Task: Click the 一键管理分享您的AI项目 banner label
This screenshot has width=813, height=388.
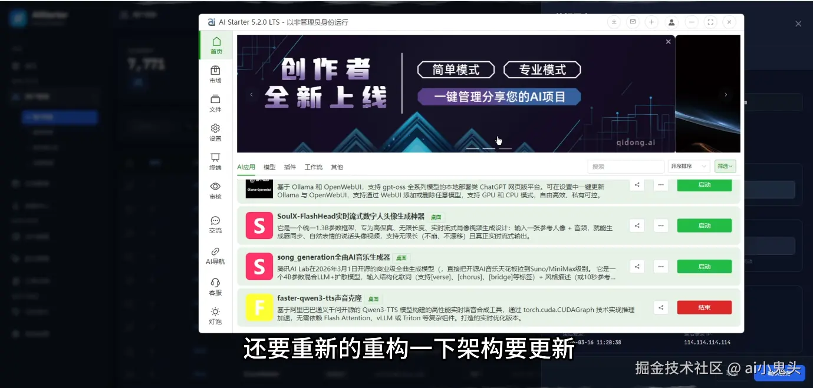Action: (x=499, y=97)
